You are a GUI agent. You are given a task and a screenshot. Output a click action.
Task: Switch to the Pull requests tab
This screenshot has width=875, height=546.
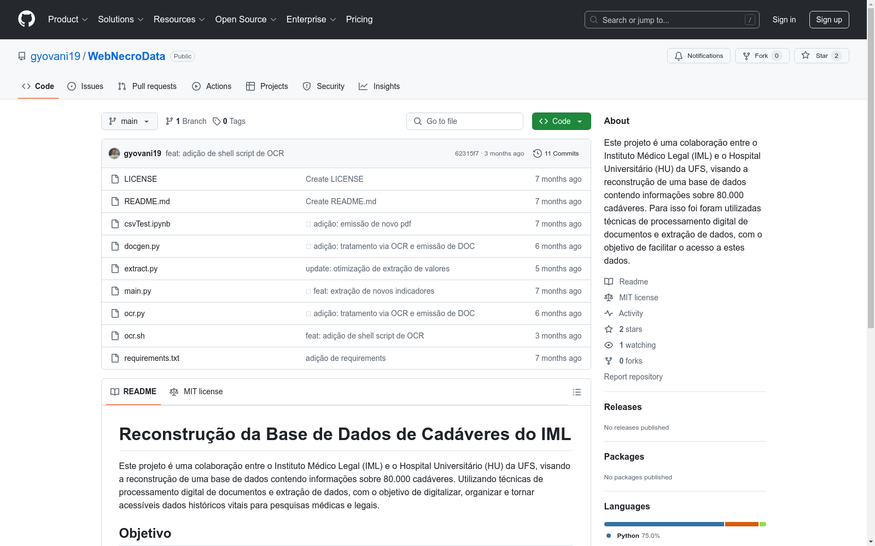[x=147, y=86]
